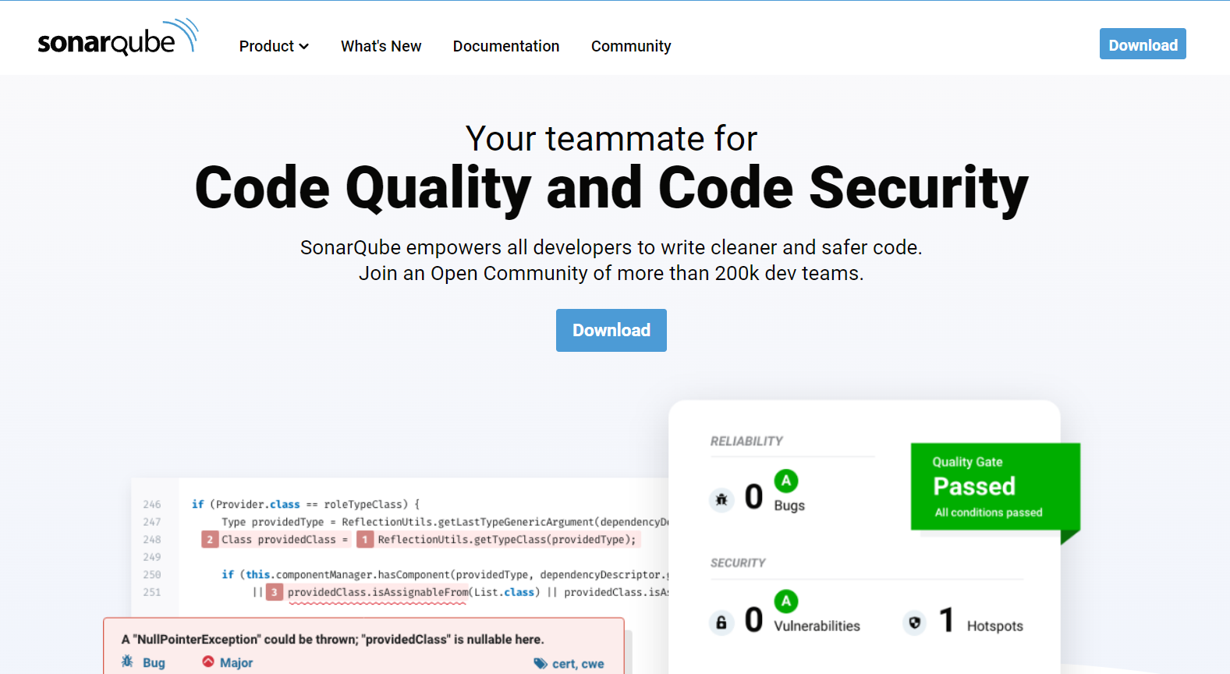
Task: Click the tags icon before cert, cwe
Action: [541, 663]
